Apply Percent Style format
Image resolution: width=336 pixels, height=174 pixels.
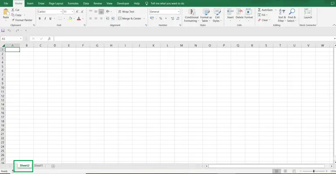click(161, 19)
